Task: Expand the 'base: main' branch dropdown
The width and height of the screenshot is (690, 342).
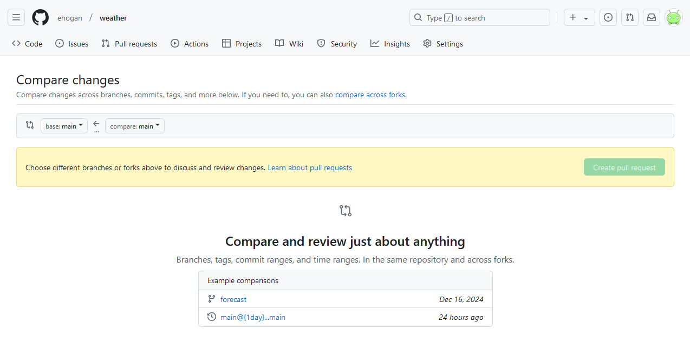Action: point(64,126)
